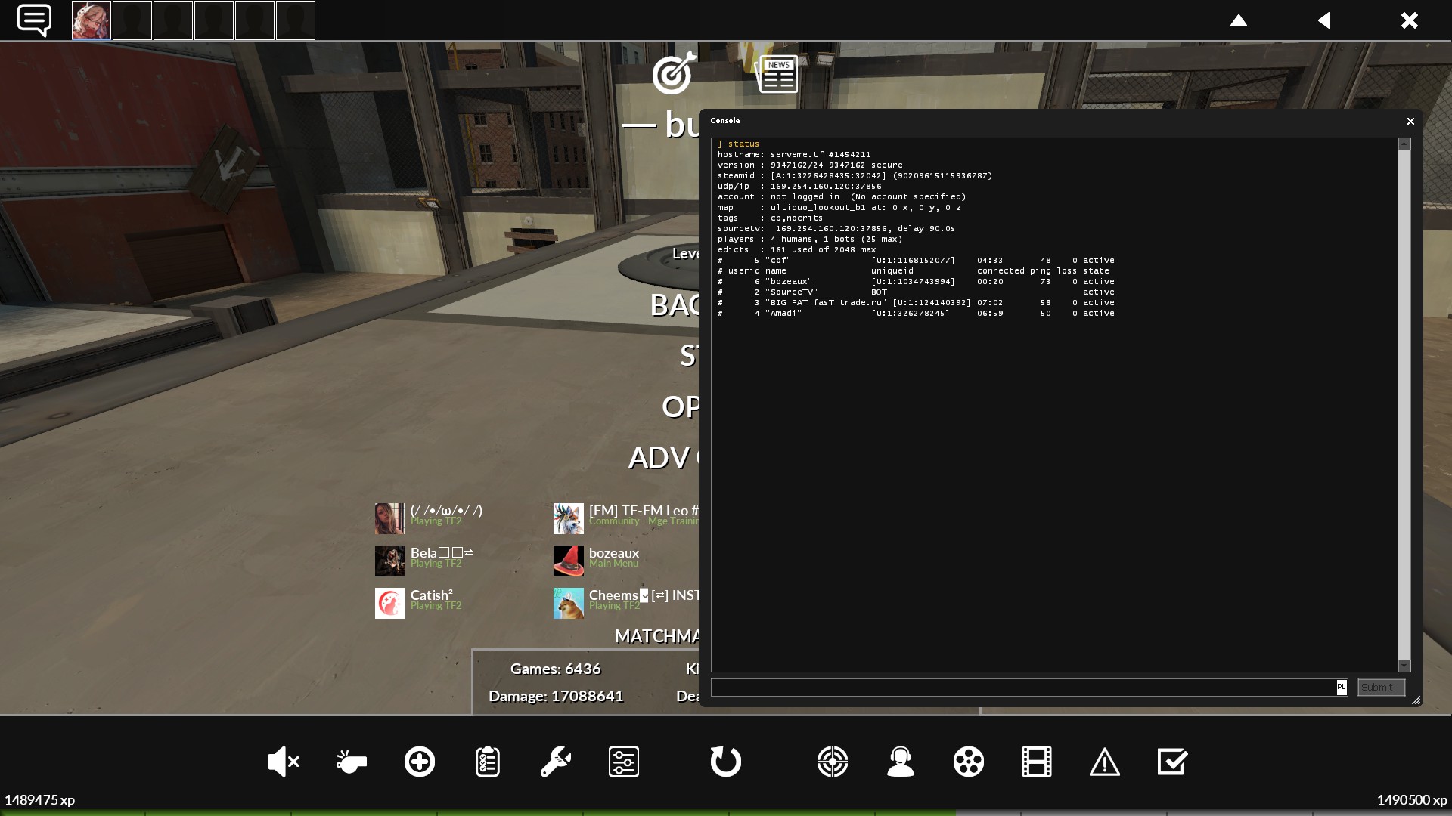The width and height of the screenshot is (1452, 816).
Task: Click the whistle coaching icon
Action: (x=351, y=762)
